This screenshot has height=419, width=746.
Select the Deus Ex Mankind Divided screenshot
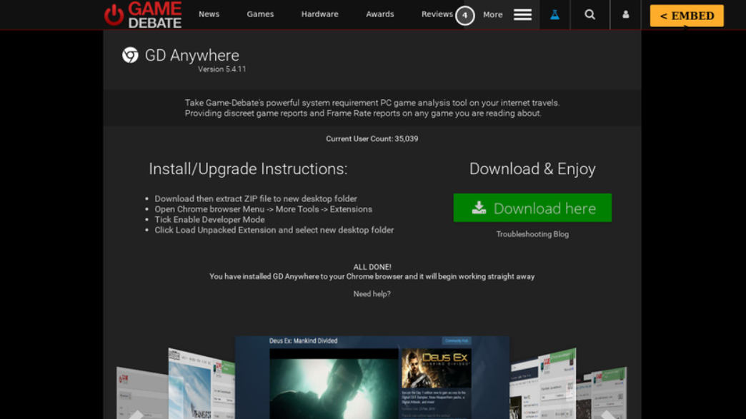point(372,378)
